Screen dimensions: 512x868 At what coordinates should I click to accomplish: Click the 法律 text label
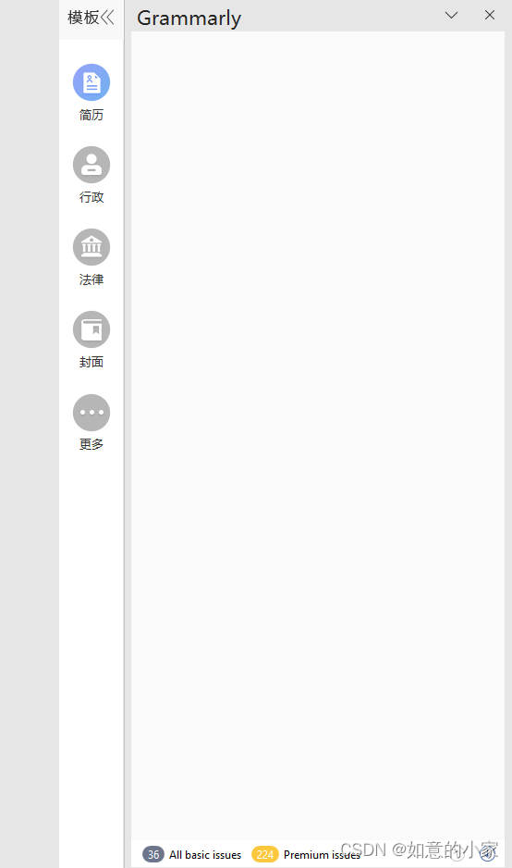pos(91,279)
